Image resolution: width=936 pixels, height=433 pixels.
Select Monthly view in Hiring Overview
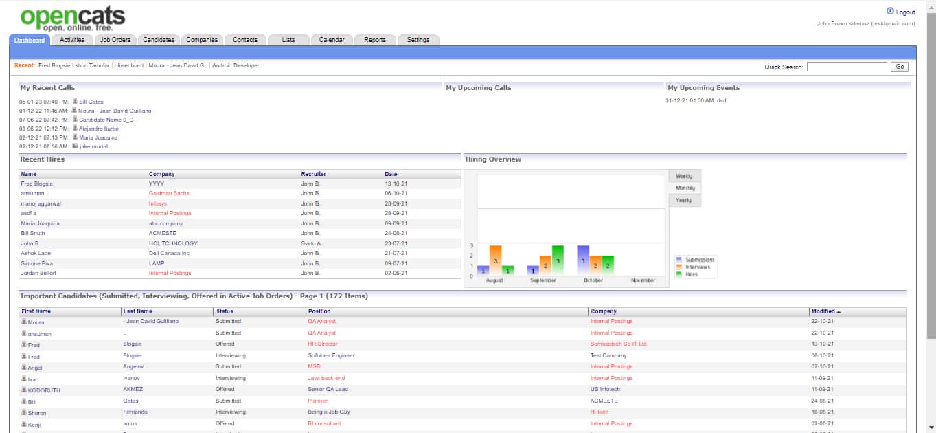coord(685,188)
